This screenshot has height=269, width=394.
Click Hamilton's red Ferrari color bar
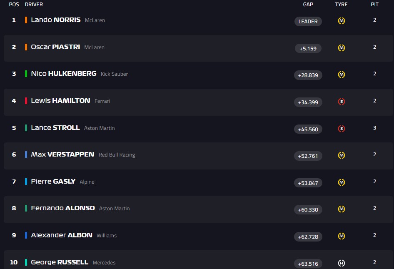[x=26, y=101]
